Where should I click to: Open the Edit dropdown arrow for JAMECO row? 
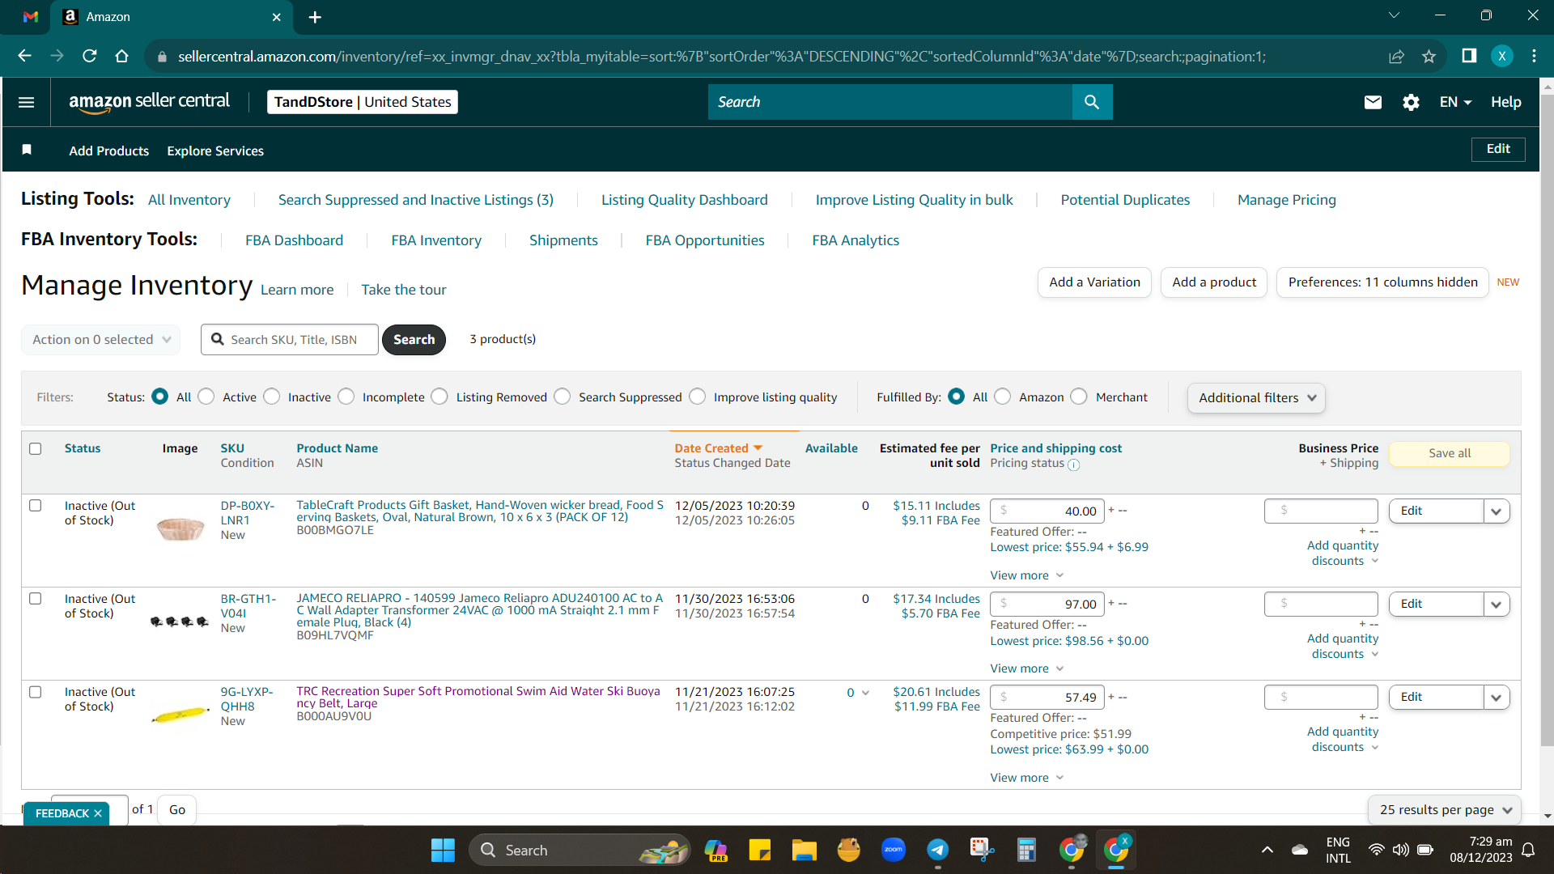click(1497, 605)
